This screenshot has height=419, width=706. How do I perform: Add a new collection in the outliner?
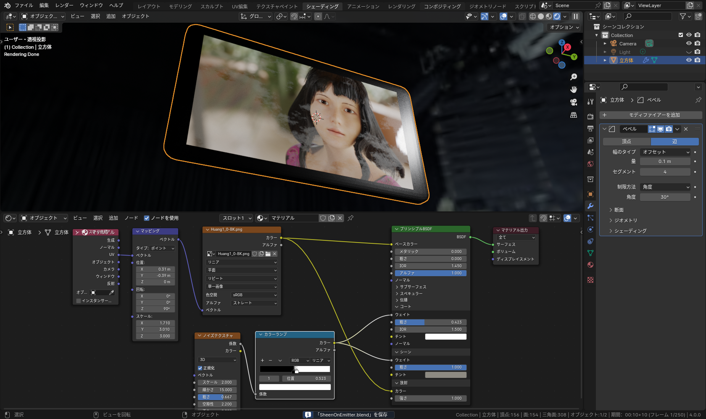click(x=698, y=16)
